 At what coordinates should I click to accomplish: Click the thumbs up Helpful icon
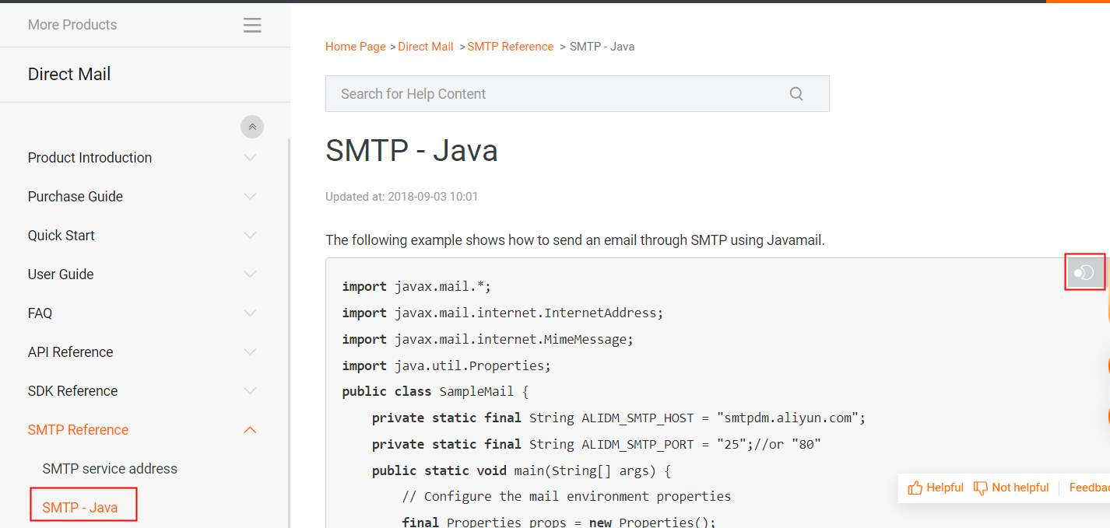point(915,487)
